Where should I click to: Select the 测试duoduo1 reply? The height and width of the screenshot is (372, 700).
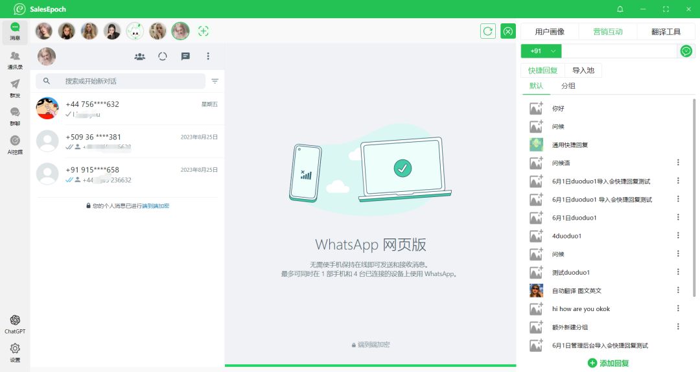(571, 272)
